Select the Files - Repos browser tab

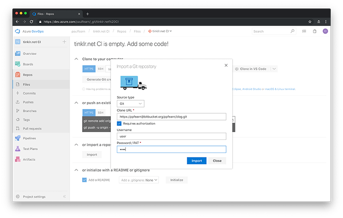pyautogui.click(x=57, y=14)
